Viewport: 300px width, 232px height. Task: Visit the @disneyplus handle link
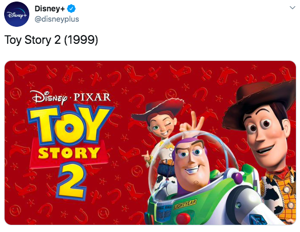tap(57, 19)
